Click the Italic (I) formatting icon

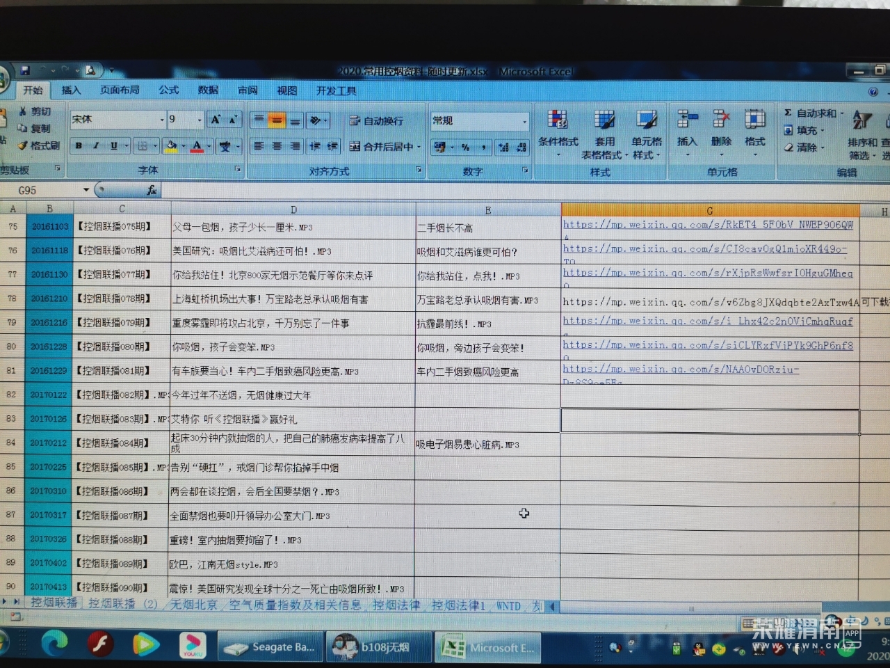click(x=96, y=146)
